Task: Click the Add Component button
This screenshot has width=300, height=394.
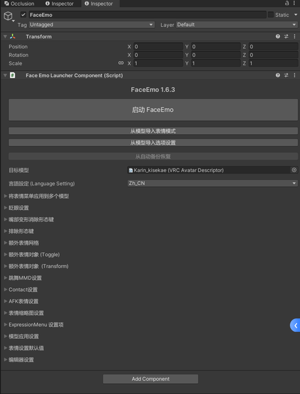Action: point(151,379)
